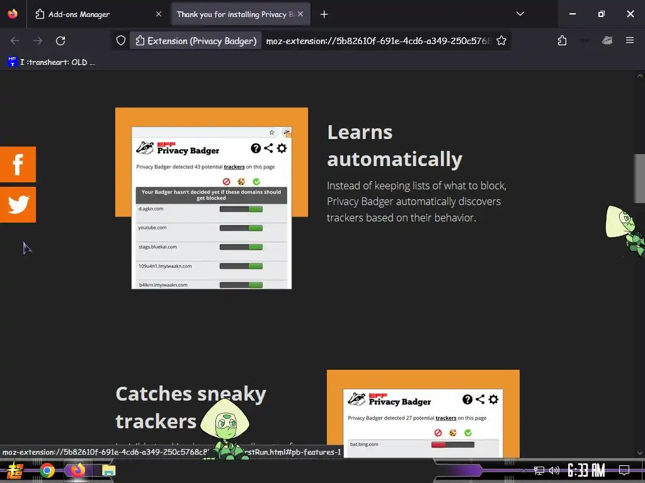The height and width of the screenshot is (483, 645).
Task: Expand the list all tabs chevron
Action: point(520,14)
